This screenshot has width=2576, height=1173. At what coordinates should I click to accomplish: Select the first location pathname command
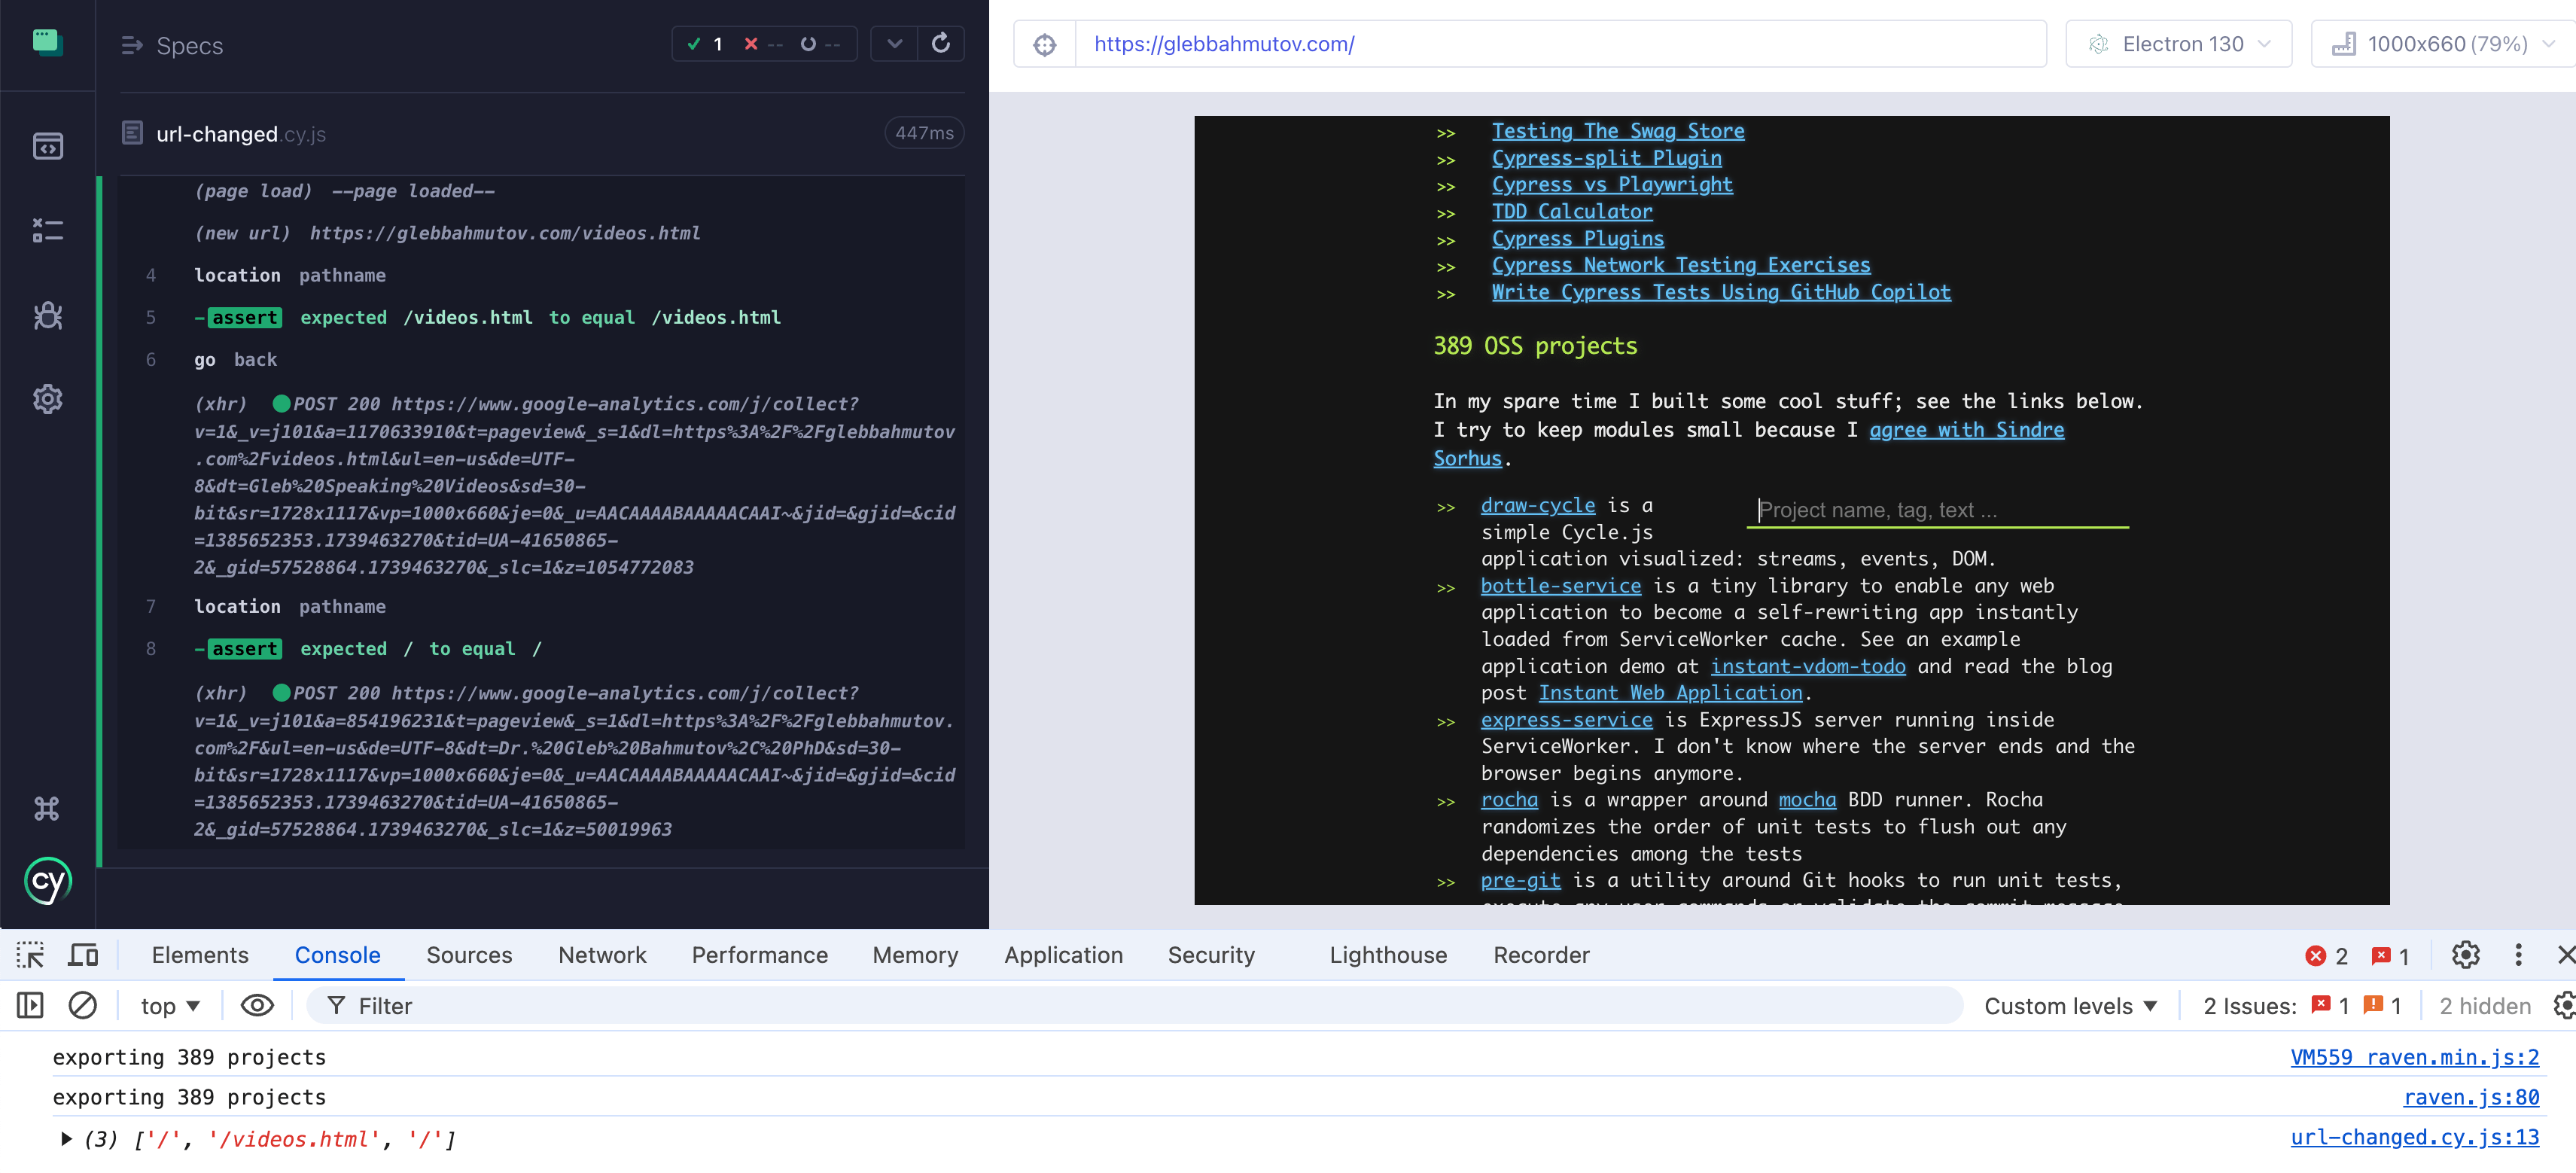coord(541,275)
